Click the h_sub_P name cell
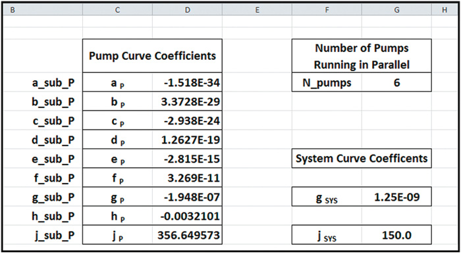Viewport: 461px width, 254px height. click(43, 216)
